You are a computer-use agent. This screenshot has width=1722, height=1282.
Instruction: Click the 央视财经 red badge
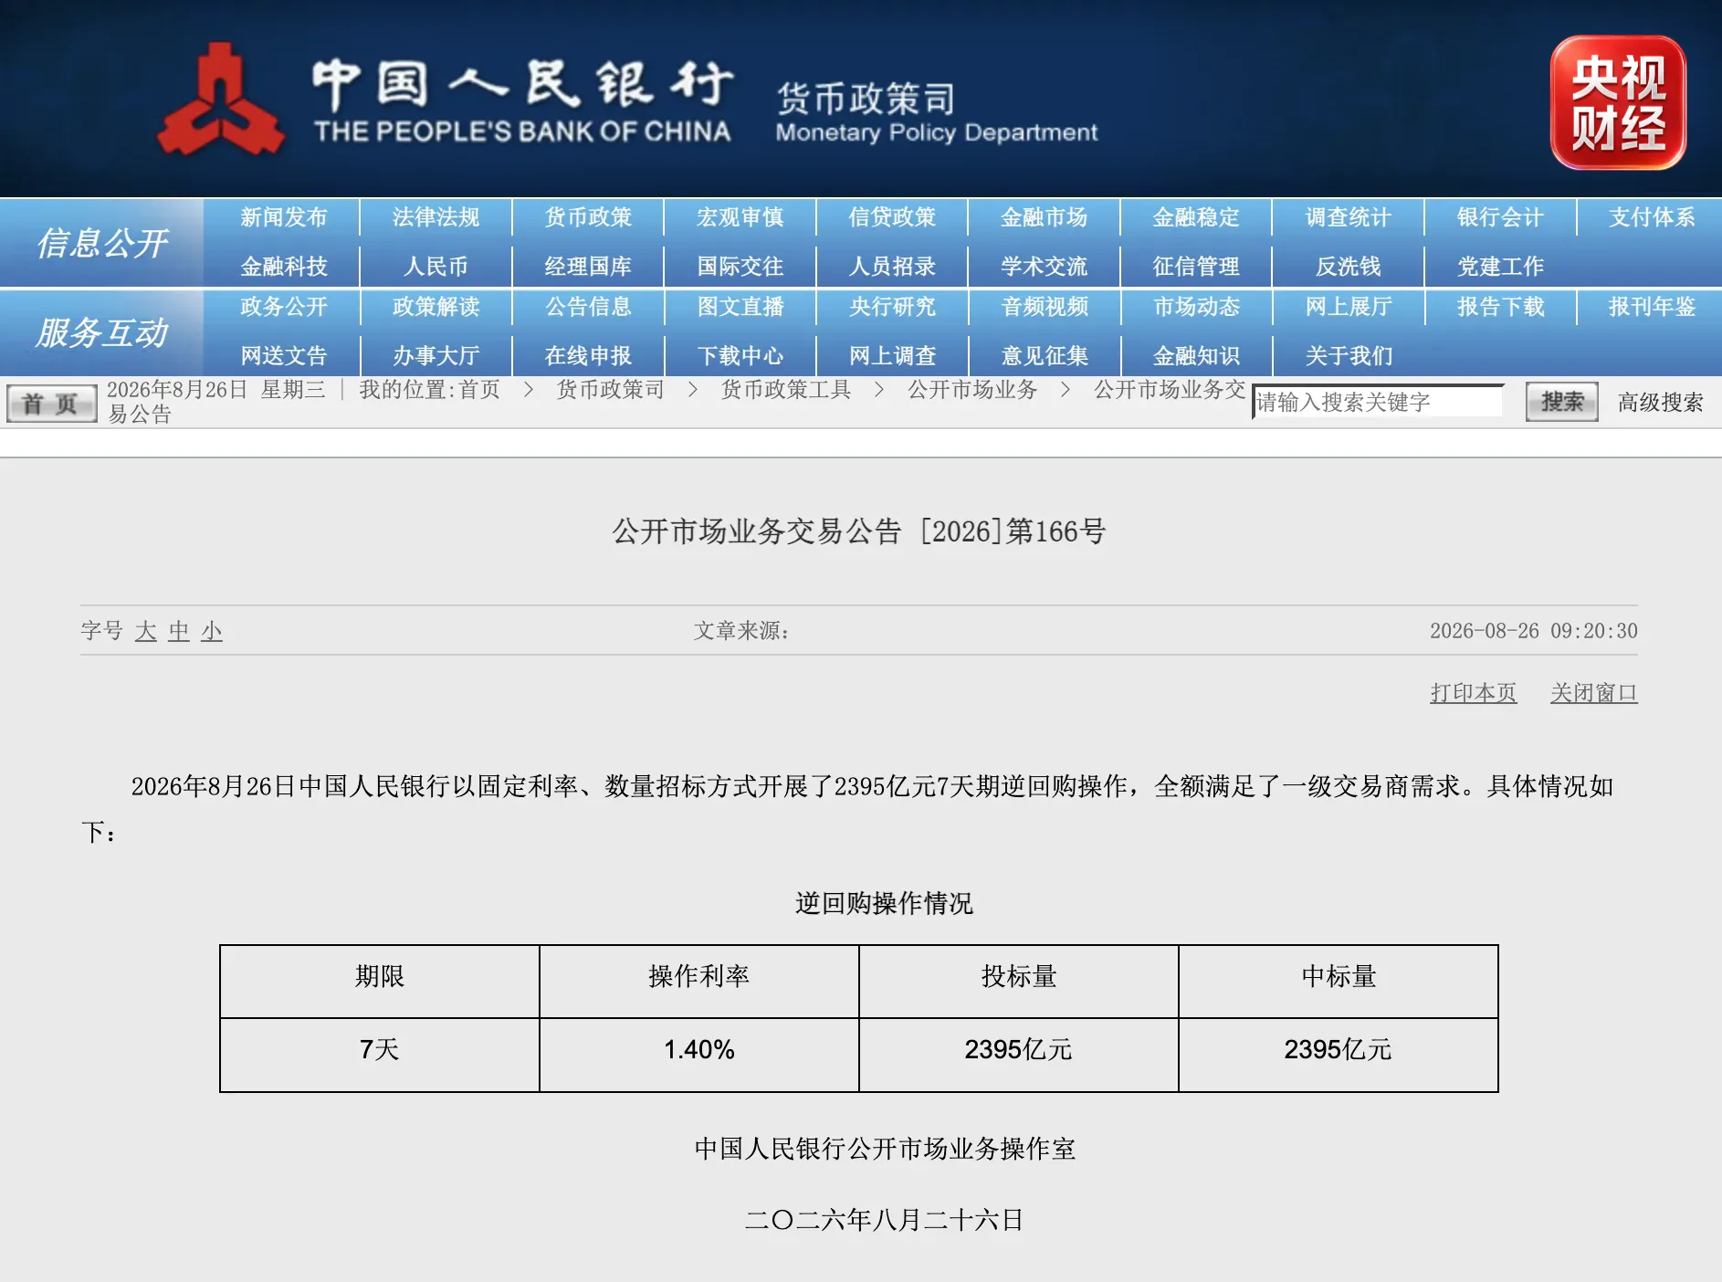click(1618, 102)
